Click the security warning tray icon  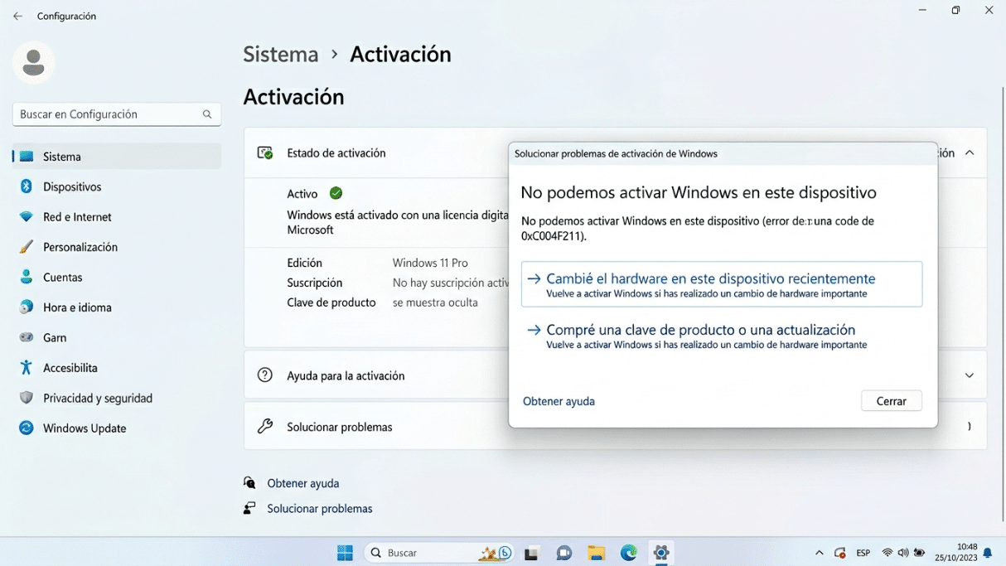tap(840, 553)
